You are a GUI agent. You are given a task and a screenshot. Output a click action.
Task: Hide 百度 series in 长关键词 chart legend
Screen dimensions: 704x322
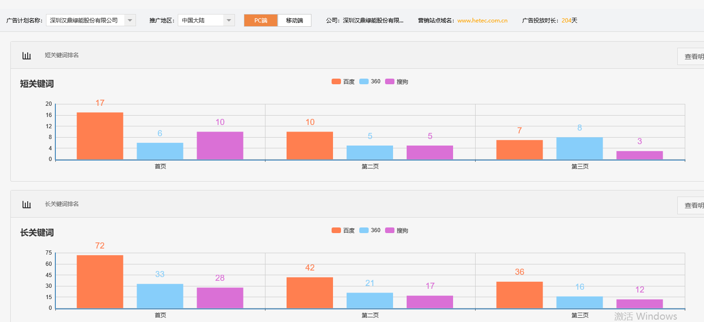[x=343, y=230]
